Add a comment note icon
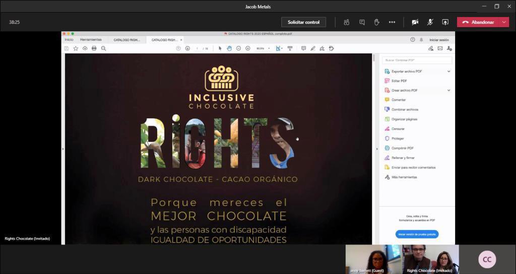 pos(303,48)
